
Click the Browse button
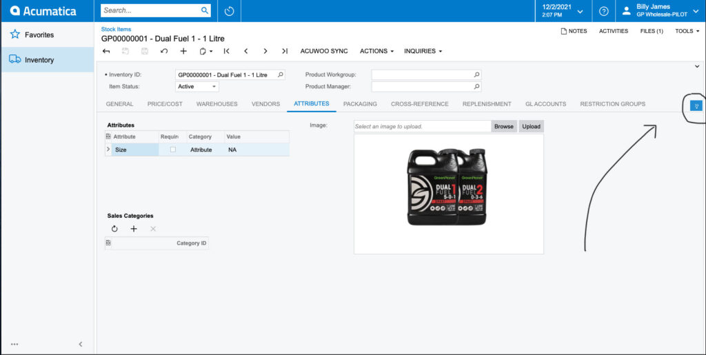click(504, 126)
